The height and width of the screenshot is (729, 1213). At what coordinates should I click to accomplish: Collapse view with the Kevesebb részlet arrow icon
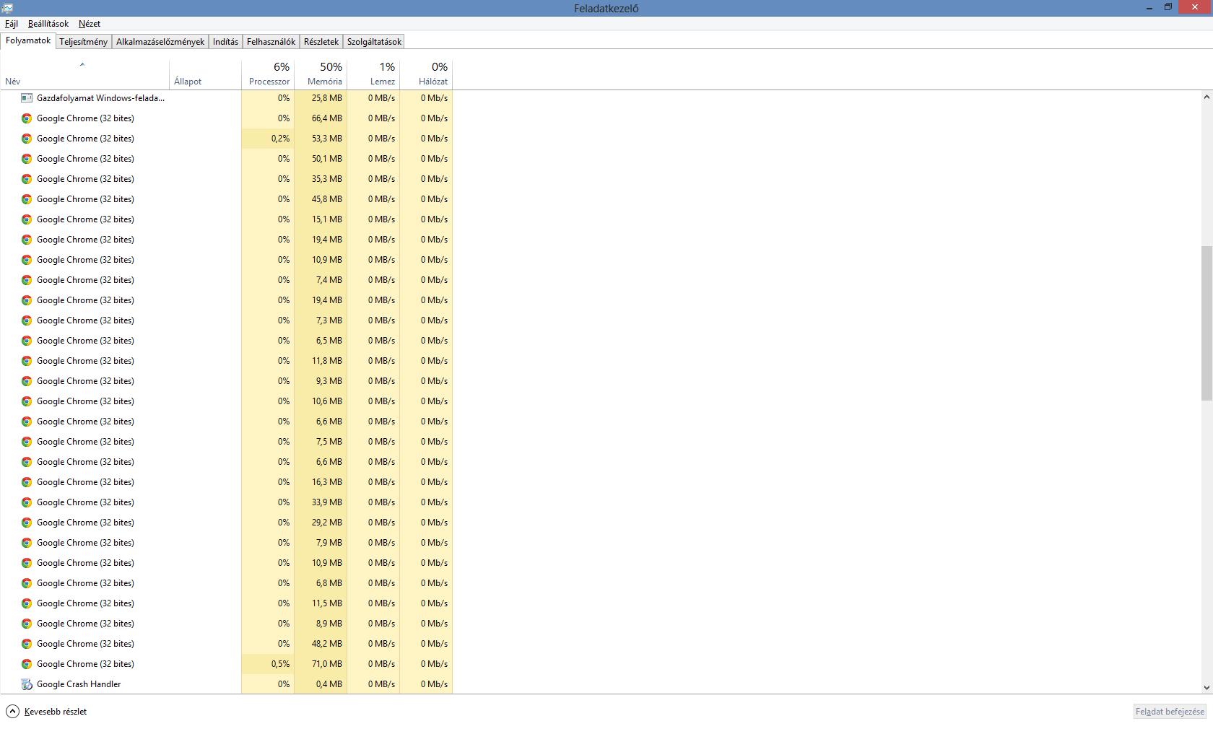click(12, 712)
